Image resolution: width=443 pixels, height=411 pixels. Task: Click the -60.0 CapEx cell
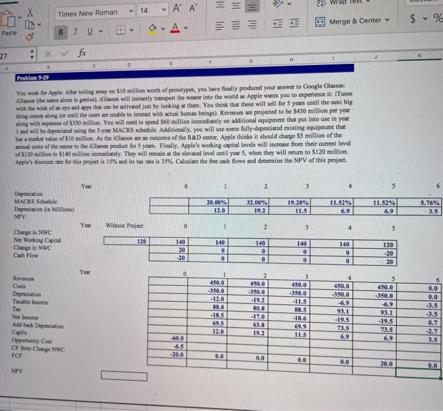coord(167,338)
